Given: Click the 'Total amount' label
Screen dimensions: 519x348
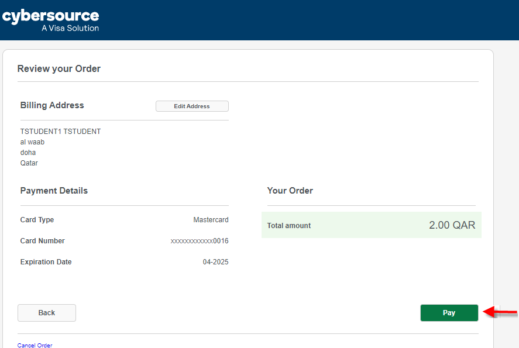Looking at the screenshot, I should [x=289, y=226].
